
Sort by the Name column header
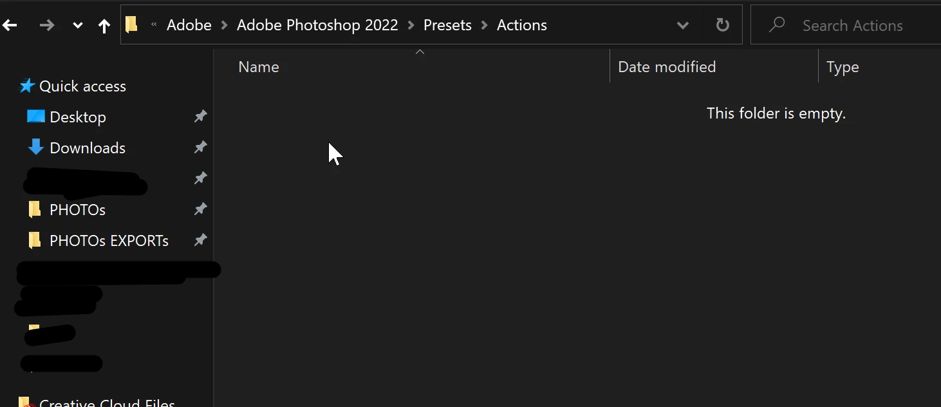click(258, 67)
